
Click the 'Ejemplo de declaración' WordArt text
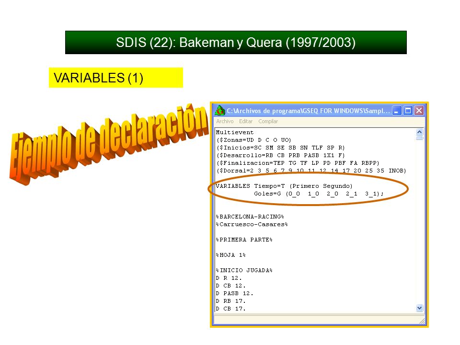tap(110, 144)
